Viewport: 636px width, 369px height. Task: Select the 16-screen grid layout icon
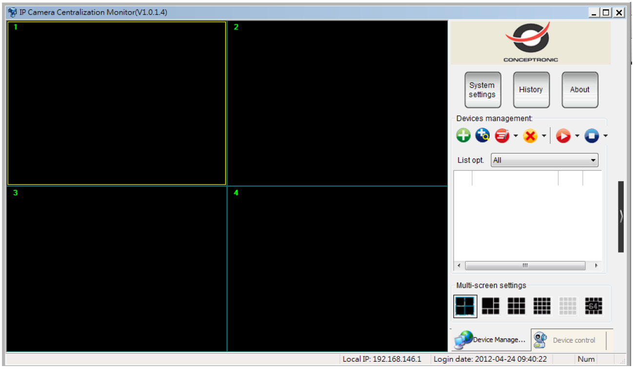pos(542,306)
